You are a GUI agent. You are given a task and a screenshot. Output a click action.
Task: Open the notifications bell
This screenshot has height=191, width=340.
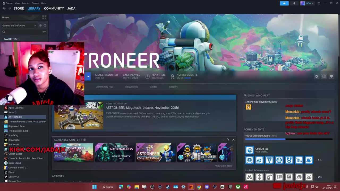(294, 3)
